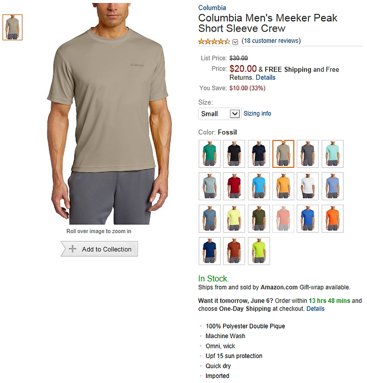
Task: Pick the neon lime green shirt swatch
Action: point(259,251)
